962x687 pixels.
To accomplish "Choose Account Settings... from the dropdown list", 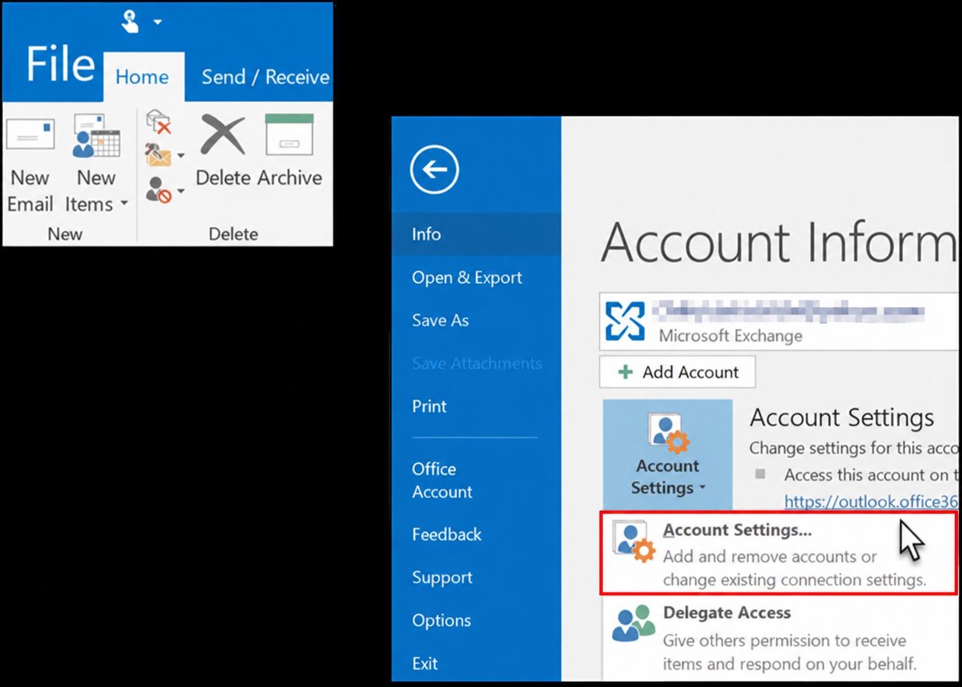I will (779, 553).
